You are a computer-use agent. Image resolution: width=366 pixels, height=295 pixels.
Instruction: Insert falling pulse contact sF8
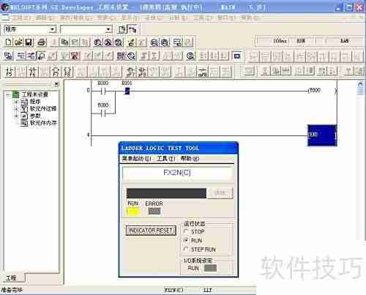142,72
